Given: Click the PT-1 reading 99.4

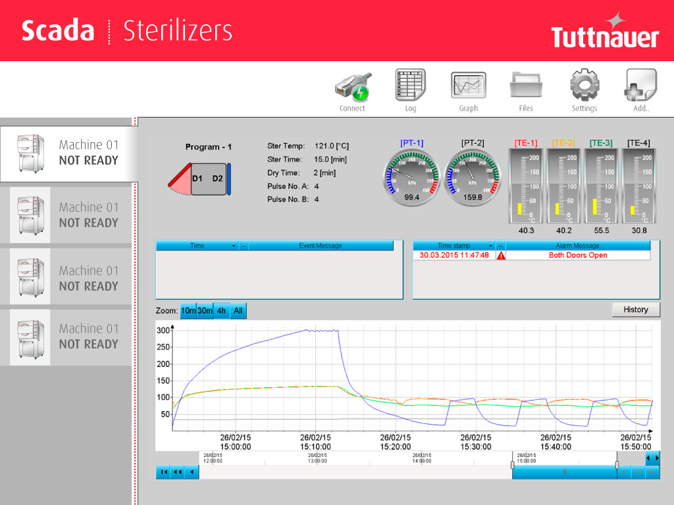Looking at the screenshot, I should [x=412, y=197].
